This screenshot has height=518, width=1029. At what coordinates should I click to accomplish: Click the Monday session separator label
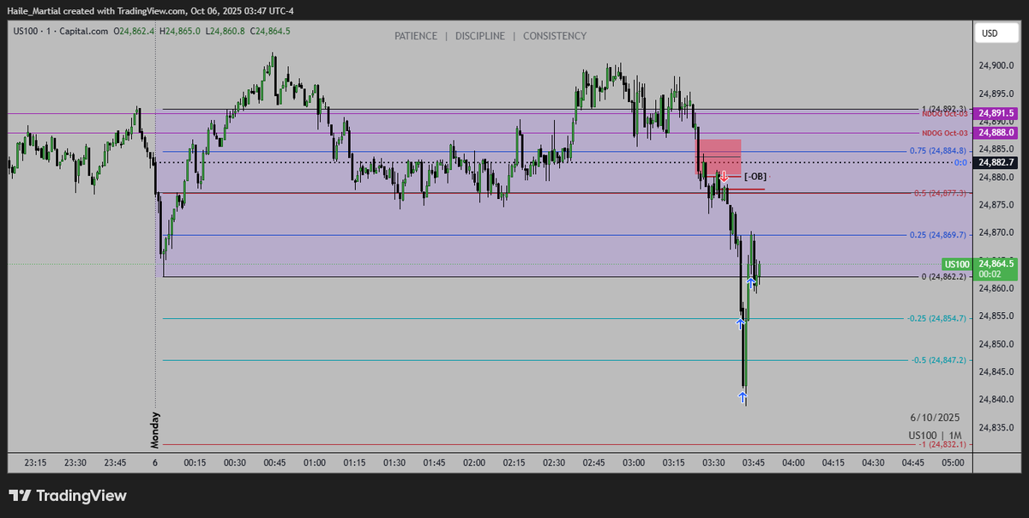pyautogui.click(x=156, y=429)
